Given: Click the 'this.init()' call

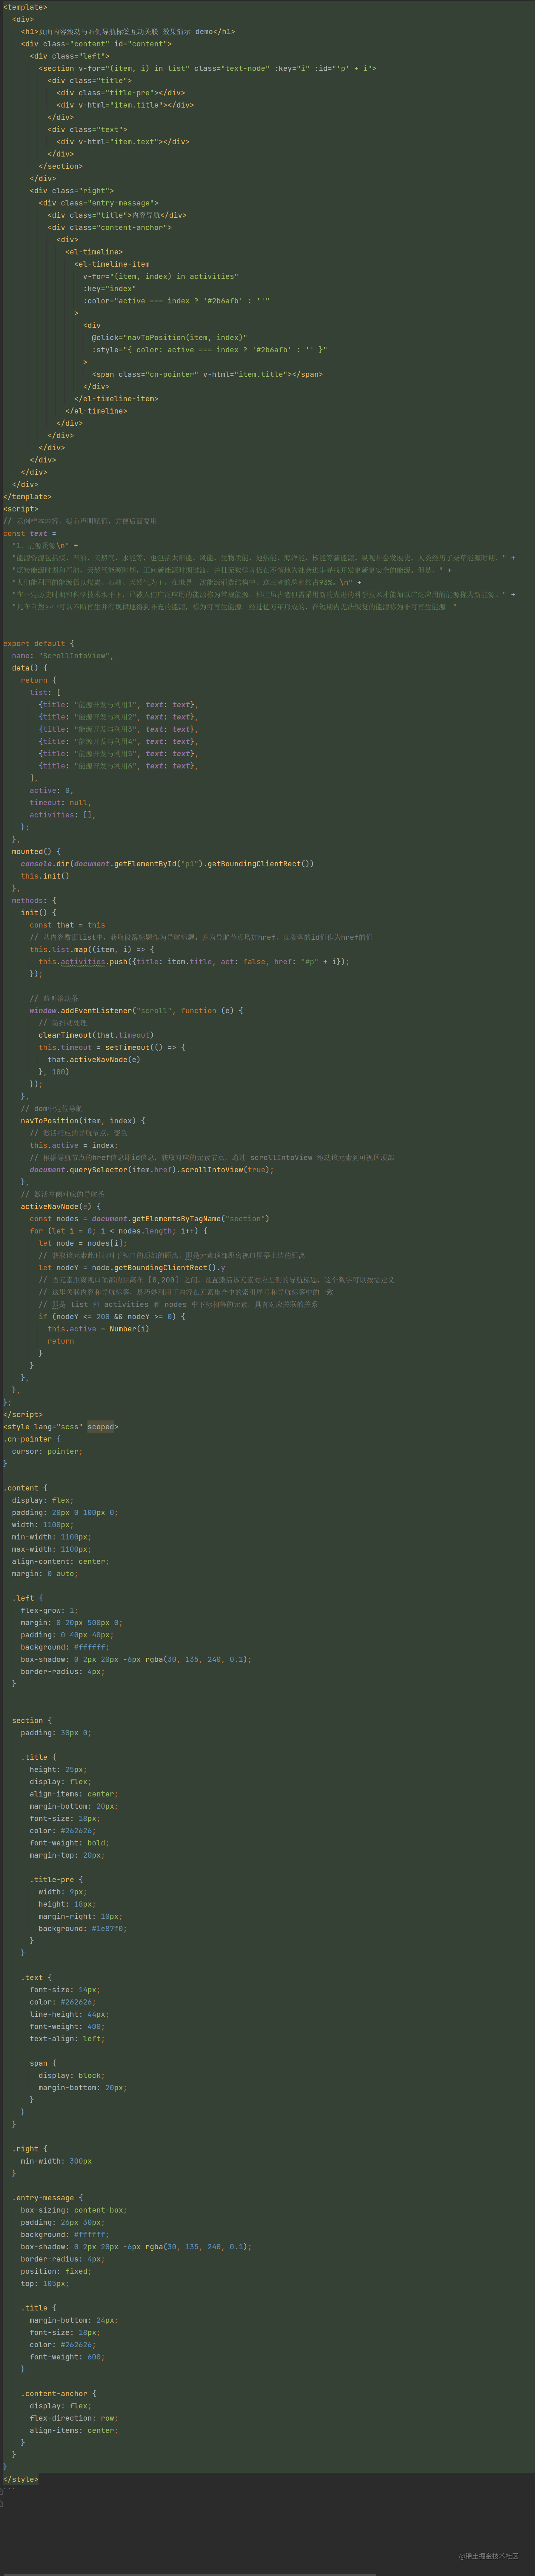Looking at the screenshot, I should point(45,876).
